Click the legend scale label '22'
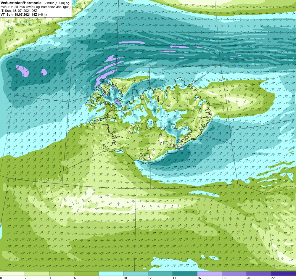 click(273, 278)
